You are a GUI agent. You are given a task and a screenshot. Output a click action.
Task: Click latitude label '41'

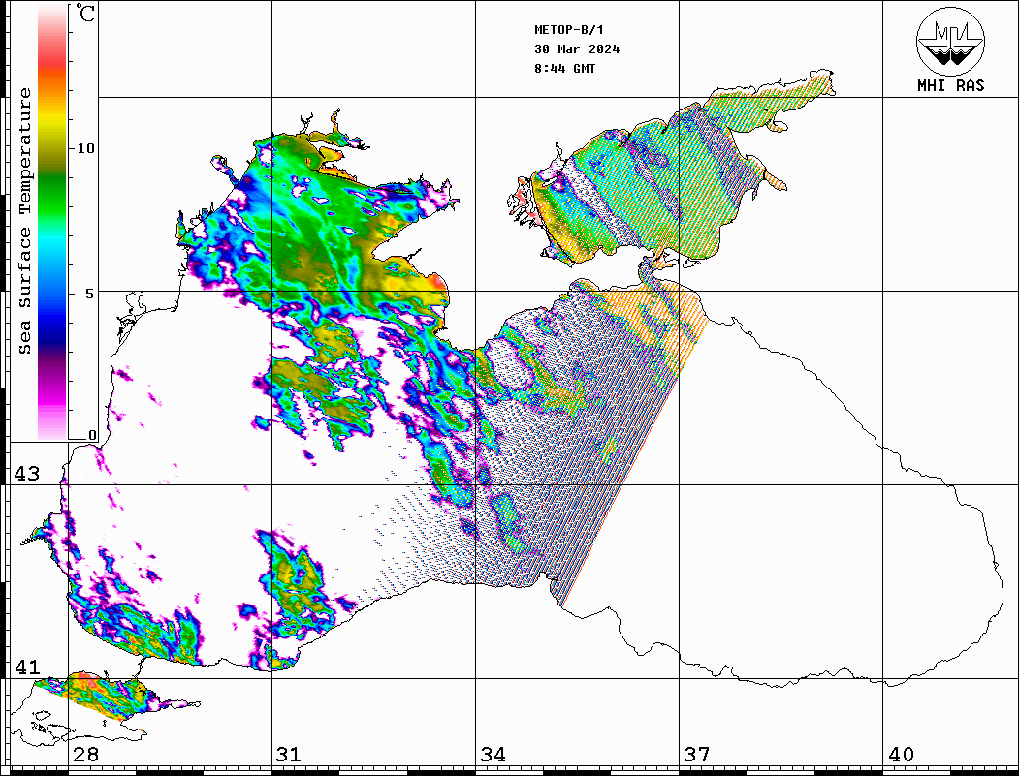tap(27, 667)
